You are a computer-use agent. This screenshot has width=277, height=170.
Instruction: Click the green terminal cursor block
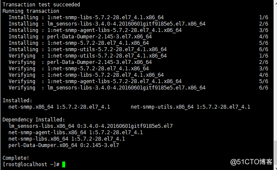(63, 164)
